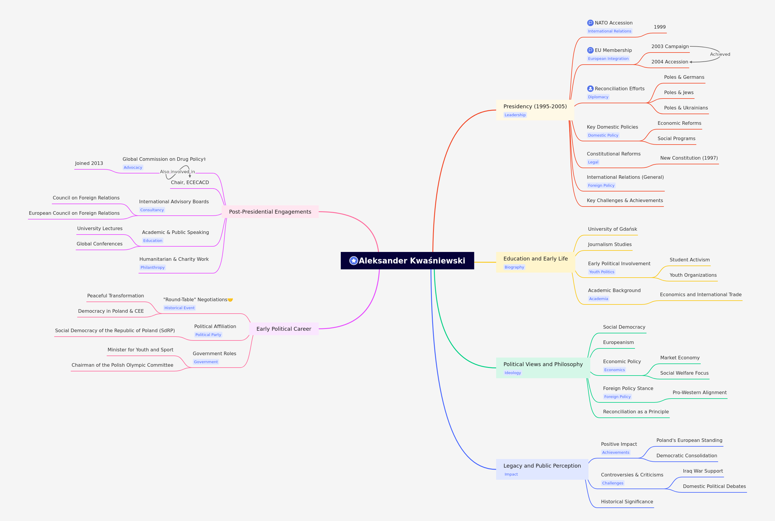
Task: Click the 'Philanthropy' tag under Humanitarian work
Action: (x=152, y=268)
